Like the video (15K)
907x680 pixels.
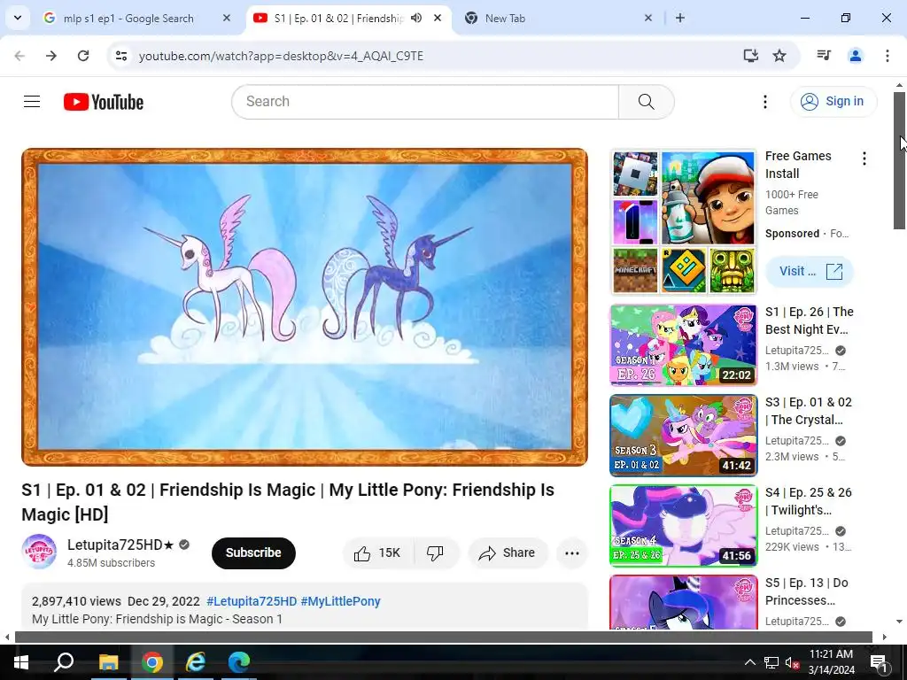[x=378, y=553]
